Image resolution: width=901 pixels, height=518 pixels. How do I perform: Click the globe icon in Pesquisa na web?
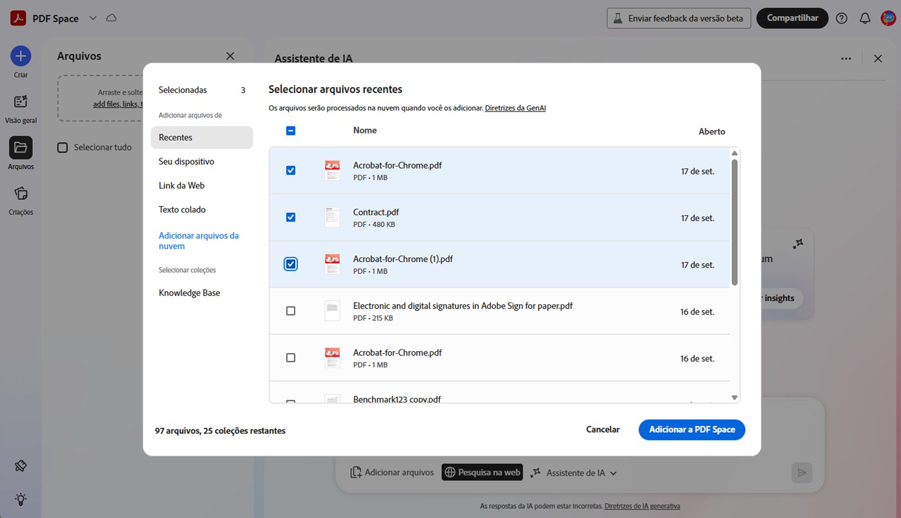click(x=450, y=472)
